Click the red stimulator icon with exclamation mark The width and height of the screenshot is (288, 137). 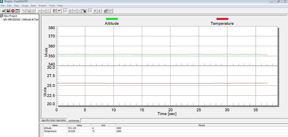(54, 11)
